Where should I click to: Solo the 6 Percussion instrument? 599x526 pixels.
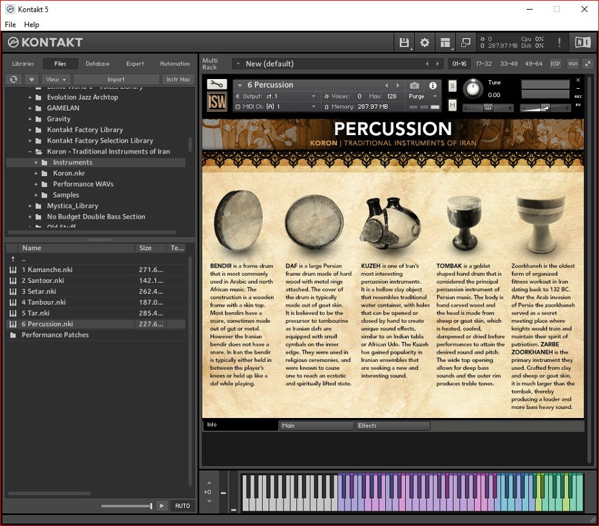click(x=452, y=86)
